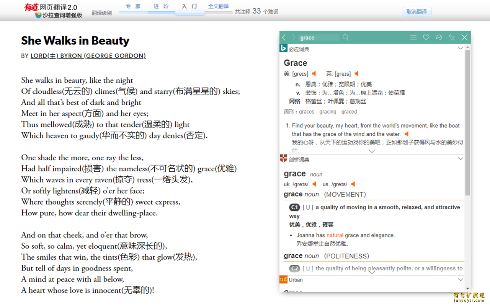Collapse the Urban dictionary section
The image size is (490, 306).
tap(461, 280)
